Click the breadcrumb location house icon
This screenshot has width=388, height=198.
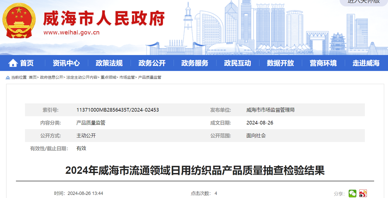(8, 77)
